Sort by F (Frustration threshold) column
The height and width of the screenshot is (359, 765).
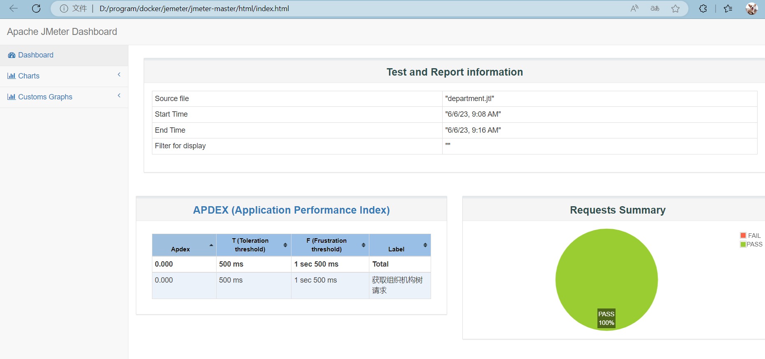pos(330,245)
